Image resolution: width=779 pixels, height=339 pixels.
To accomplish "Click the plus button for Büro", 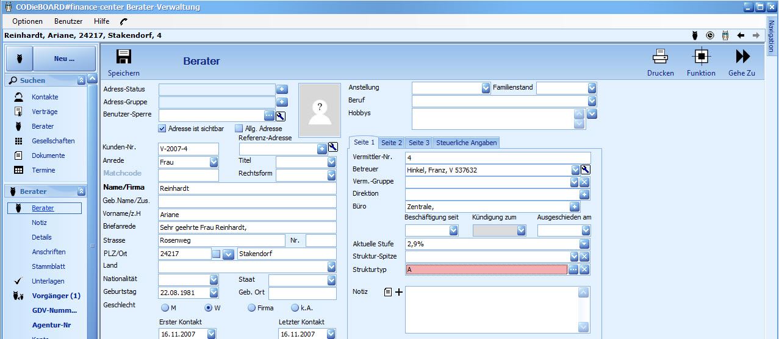I will click(x=575, y=207).
